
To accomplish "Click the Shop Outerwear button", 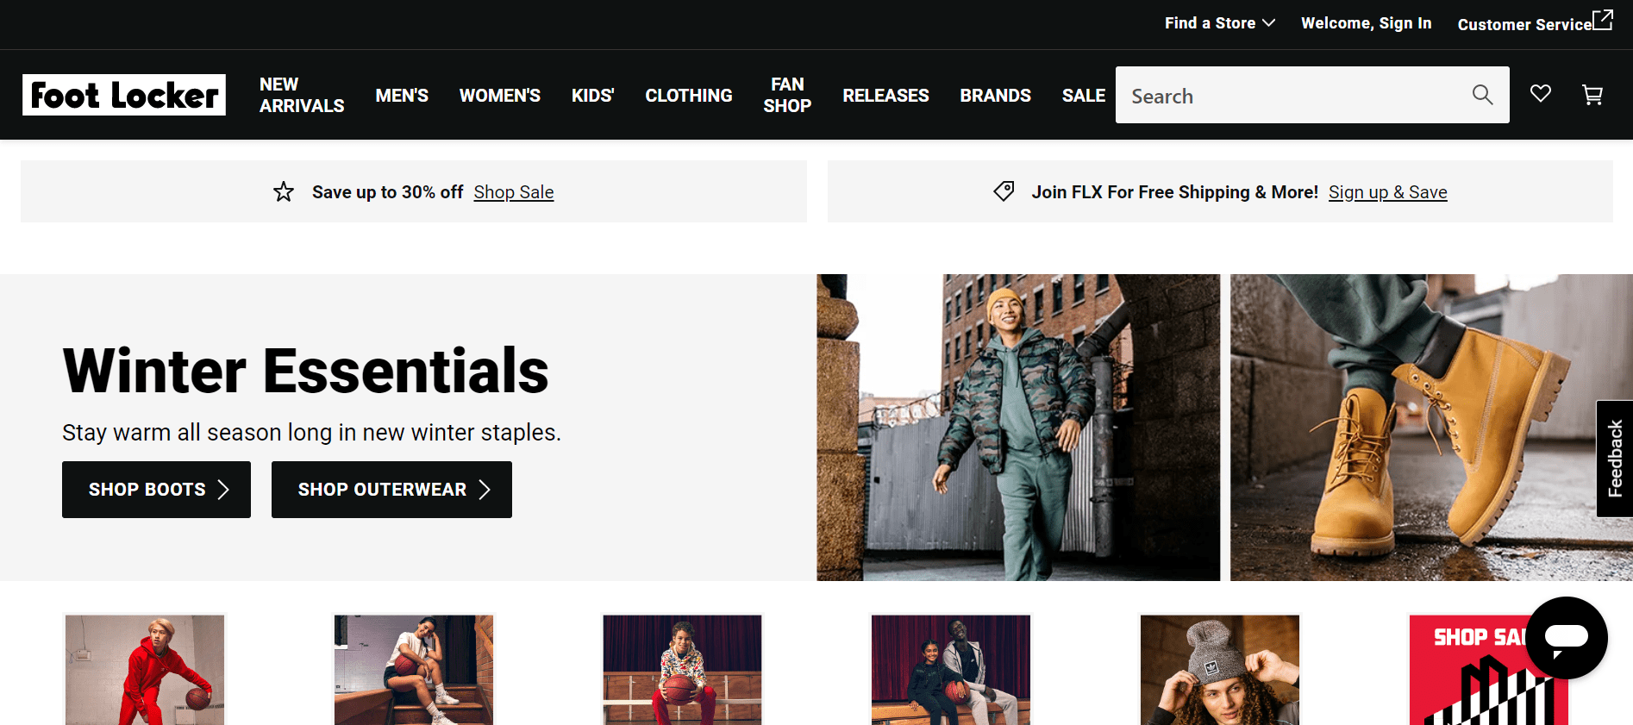I will [x=391, y=490].
